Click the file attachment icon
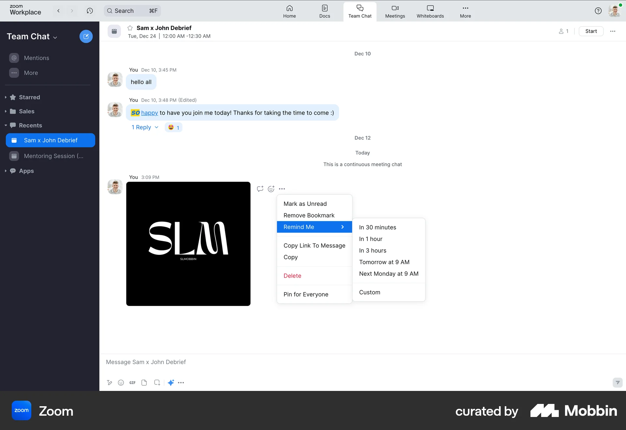The width and height of the screenshot is (626, 430). tap(144, 383)
